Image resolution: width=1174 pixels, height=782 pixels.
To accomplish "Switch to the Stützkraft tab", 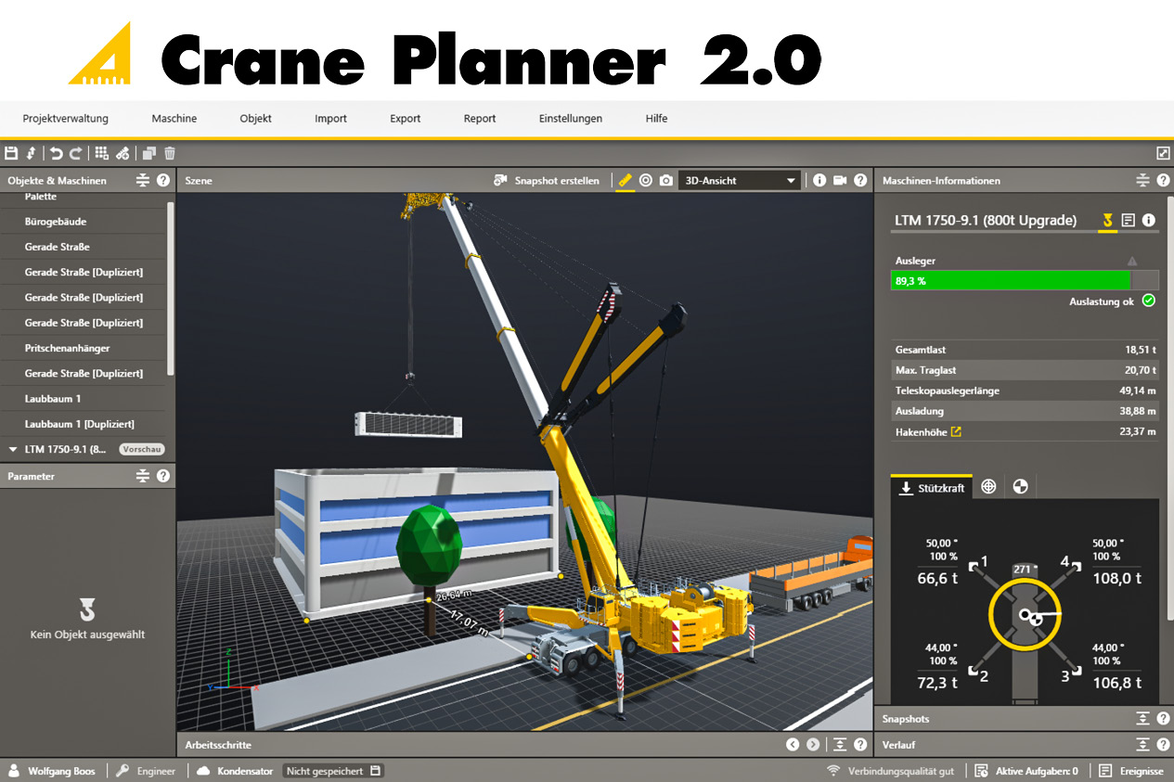I will coord(932,487).
